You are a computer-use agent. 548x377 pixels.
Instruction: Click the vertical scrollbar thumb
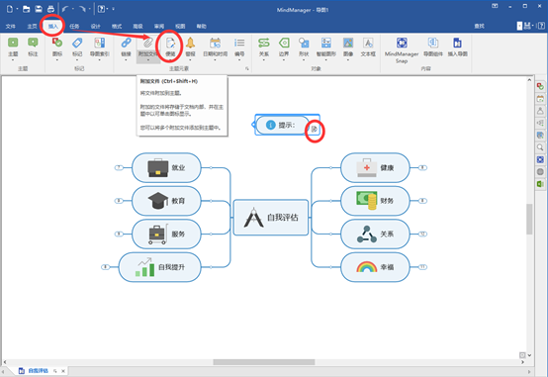tap(529, 219)
